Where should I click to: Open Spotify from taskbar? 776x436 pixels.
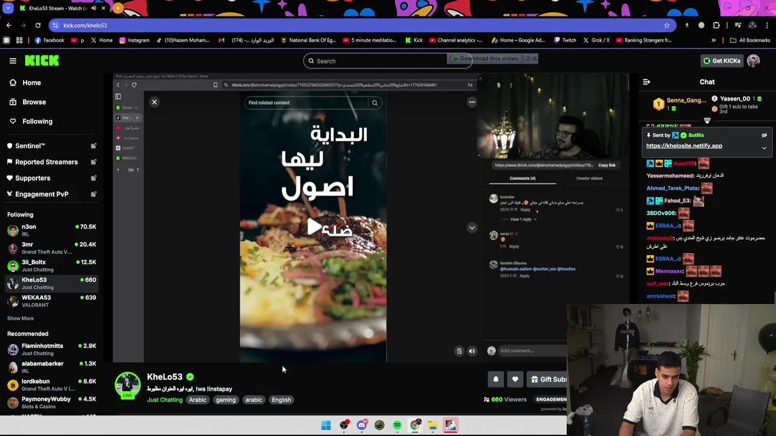(x=397, y=425)
